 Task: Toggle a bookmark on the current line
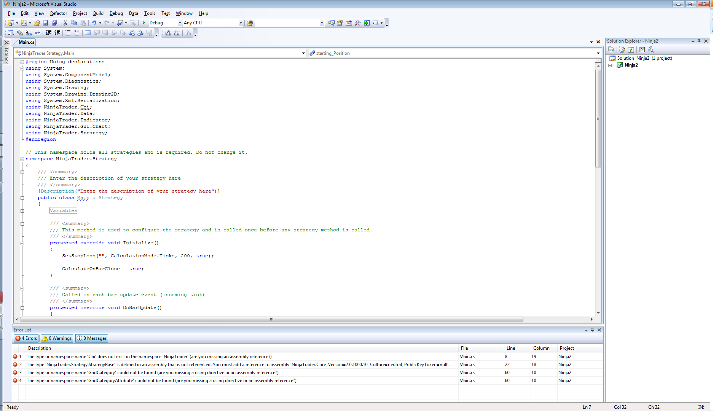point(88,33)
